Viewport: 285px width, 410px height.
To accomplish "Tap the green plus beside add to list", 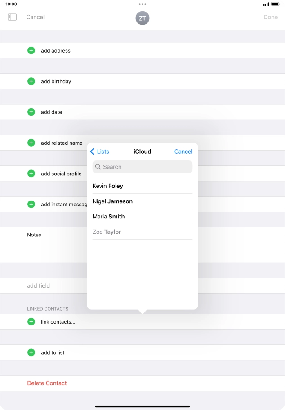I will (31, 352).
